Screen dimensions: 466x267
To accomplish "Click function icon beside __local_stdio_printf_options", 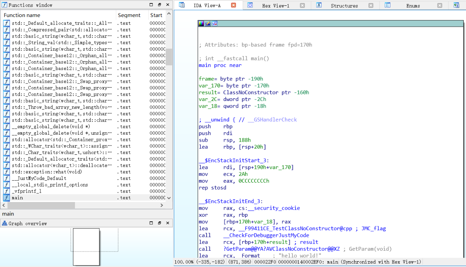I will point(6,185).
